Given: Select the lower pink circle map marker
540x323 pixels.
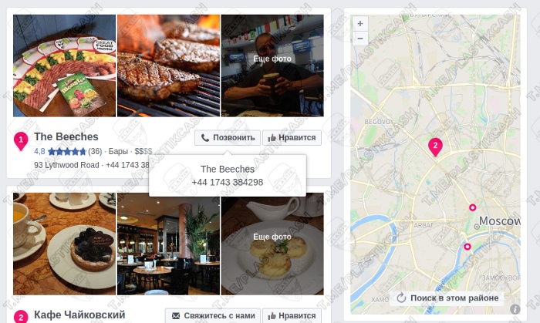Looking at the screenshot, I should point(467,247).
